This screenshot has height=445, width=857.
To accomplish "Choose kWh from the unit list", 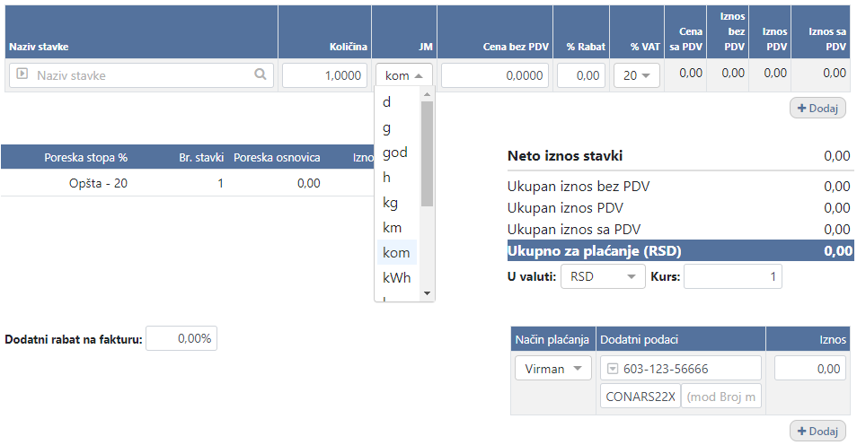I will [397, 277].
